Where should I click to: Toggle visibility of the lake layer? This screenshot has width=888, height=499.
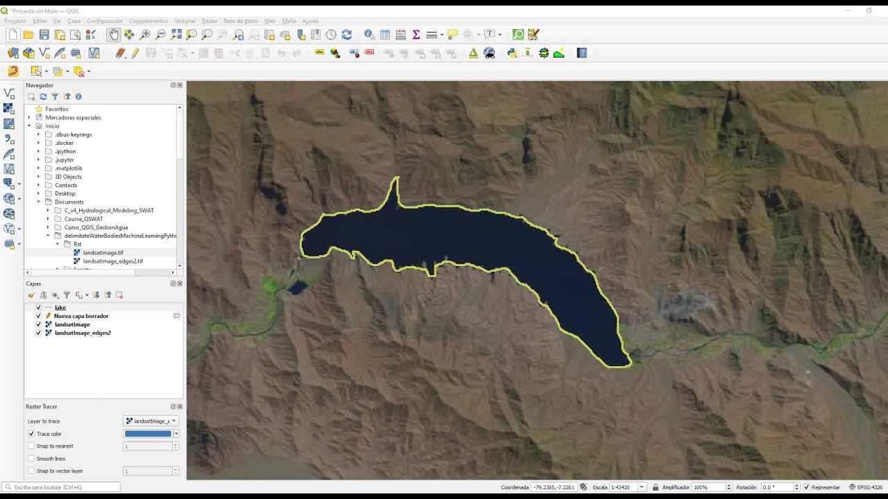38,308
